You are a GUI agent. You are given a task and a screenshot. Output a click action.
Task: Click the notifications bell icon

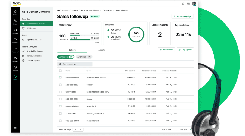[x=183, y=4]
